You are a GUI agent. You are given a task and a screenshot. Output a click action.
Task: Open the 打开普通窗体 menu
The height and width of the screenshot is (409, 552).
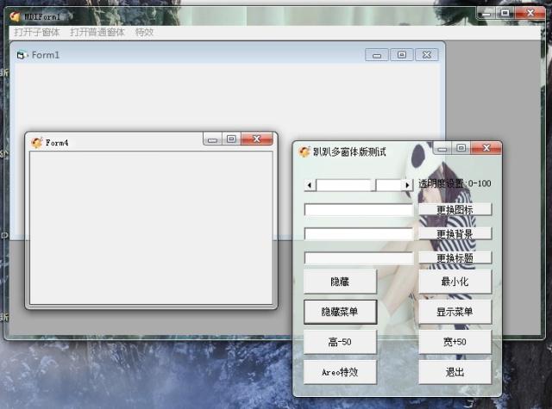(x=97, y=33)
